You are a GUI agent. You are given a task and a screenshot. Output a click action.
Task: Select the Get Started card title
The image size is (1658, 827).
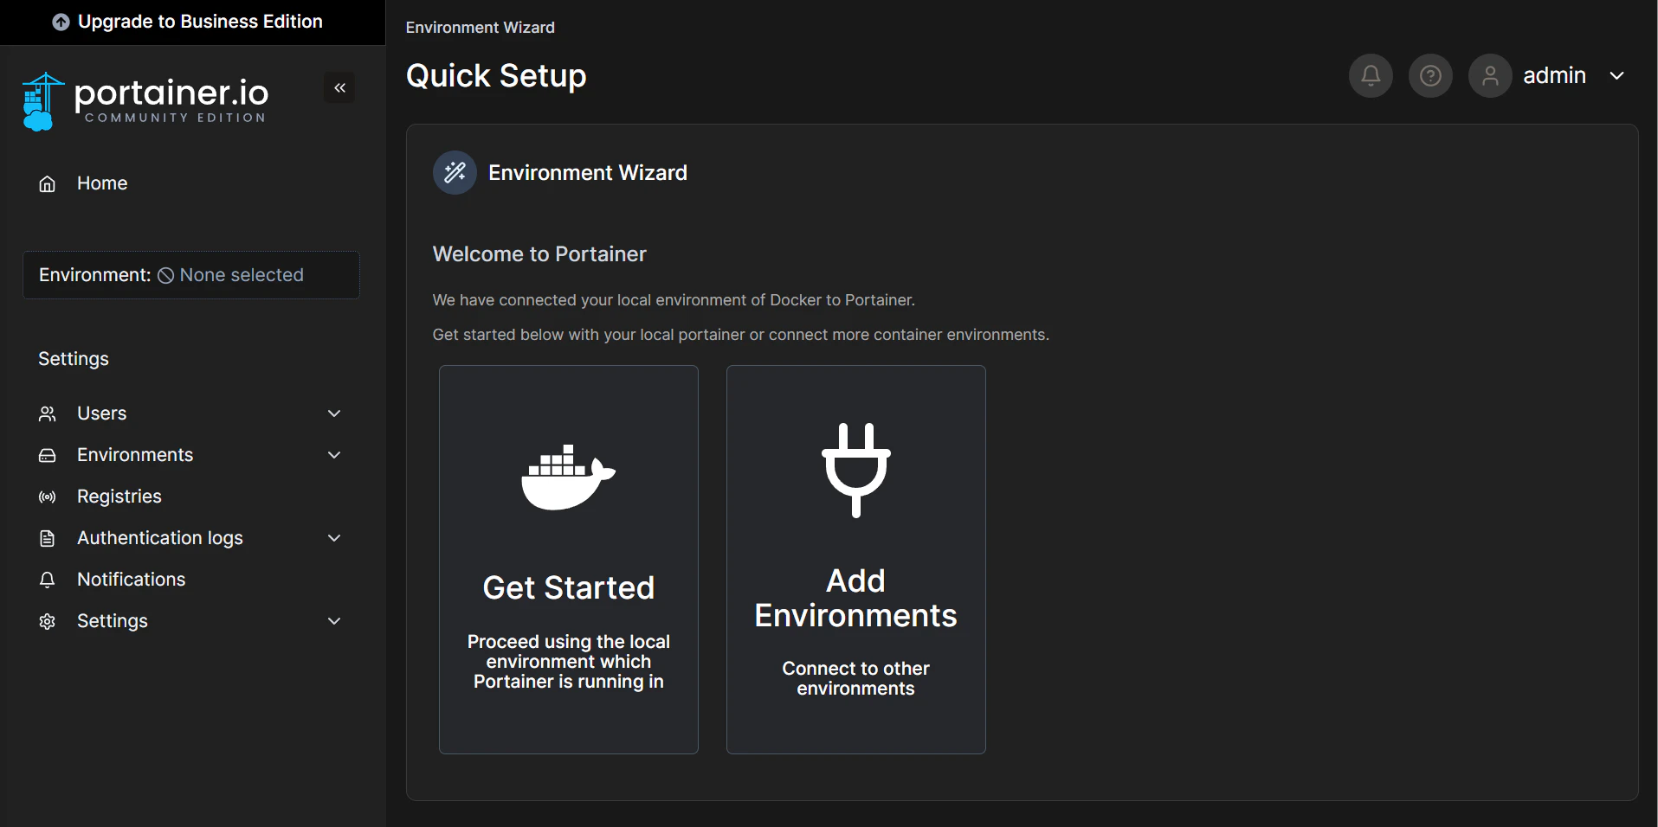[569, 588]
